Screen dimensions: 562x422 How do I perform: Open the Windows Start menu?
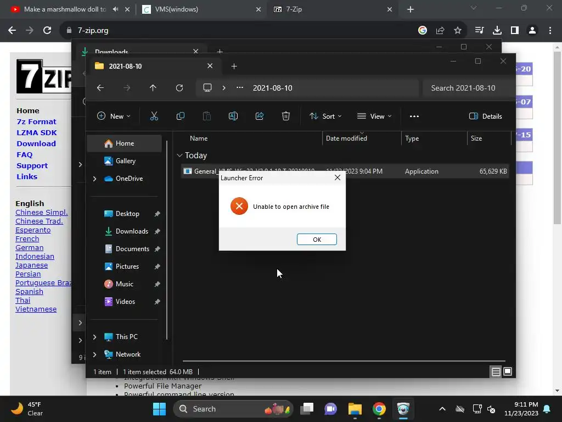coord(159,409)
